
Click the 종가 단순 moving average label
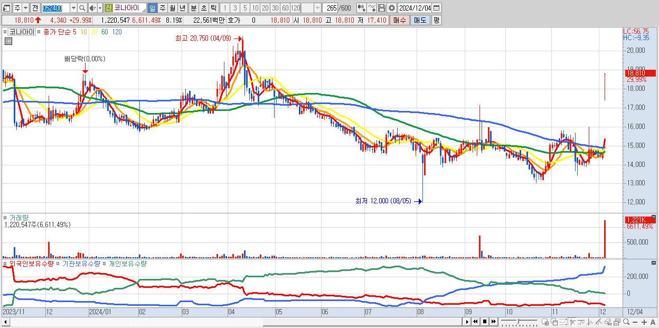coord(58,32)
